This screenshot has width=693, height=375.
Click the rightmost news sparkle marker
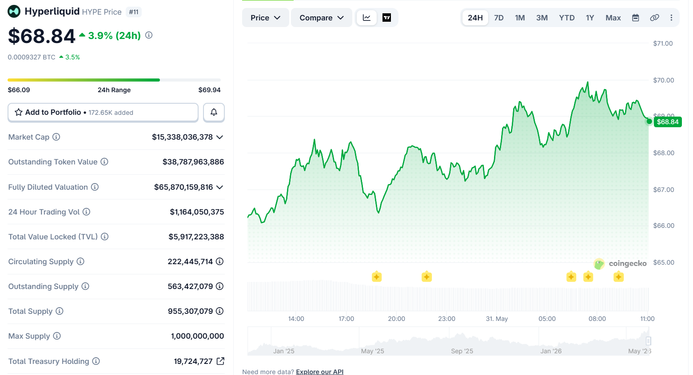click(619, 277)
